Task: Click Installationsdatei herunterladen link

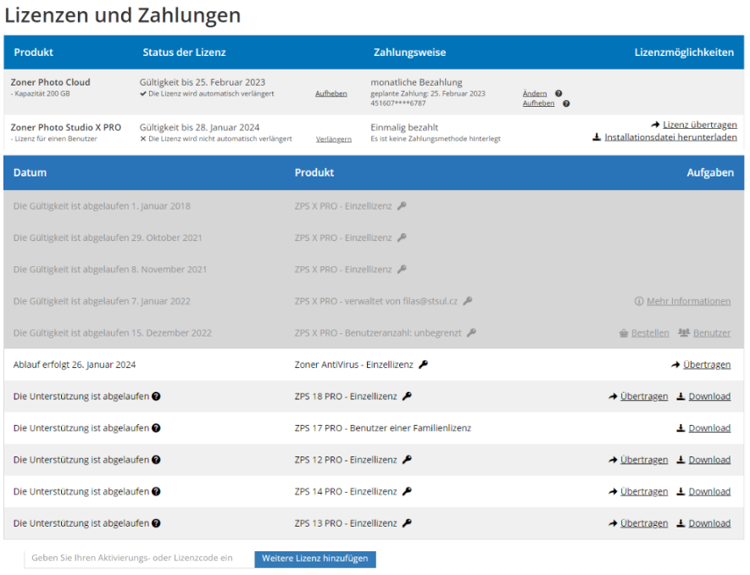Action: 669,137
